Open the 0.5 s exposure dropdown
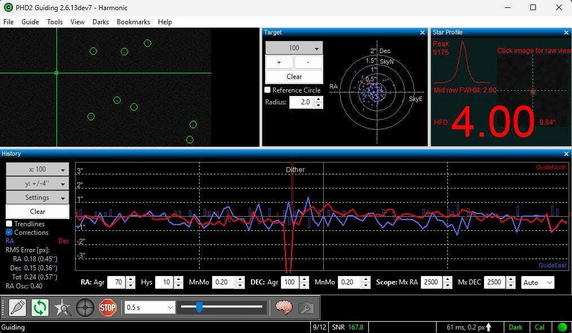 [149, 308]
